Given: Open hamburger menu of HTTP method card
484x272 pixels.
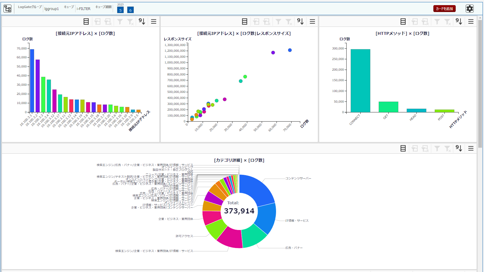Looking at the screenshot, I should [471, 21].
